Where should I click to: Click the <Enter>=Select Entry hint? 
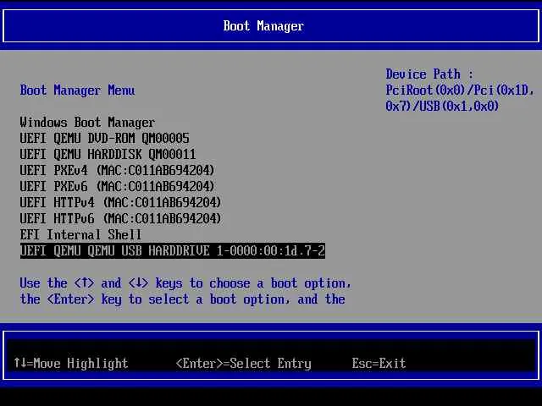coord(243,364)
